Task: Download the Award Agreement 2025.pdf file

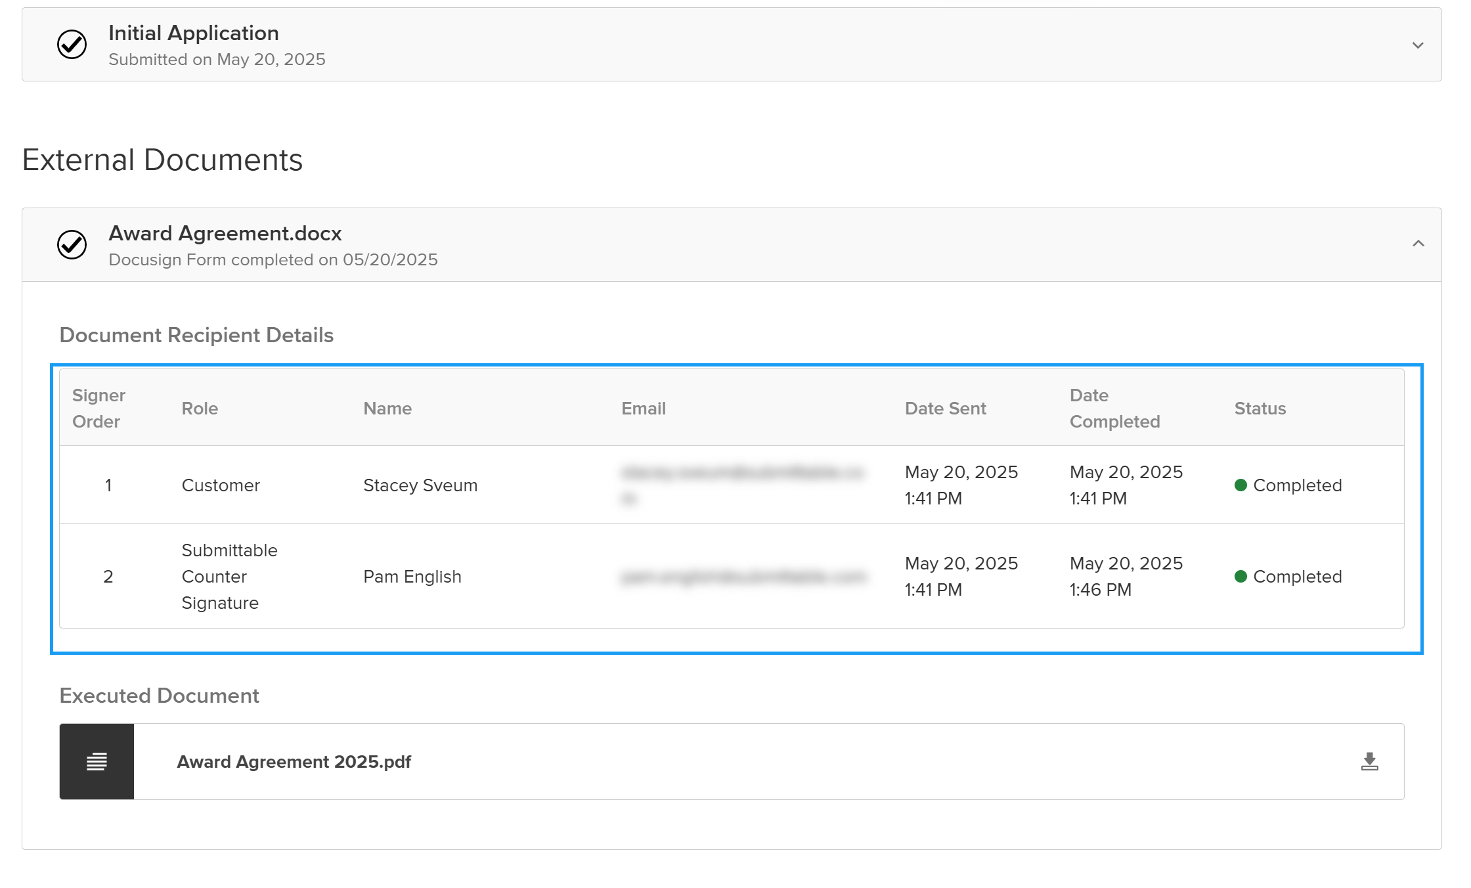Action: click(1369, 761)
